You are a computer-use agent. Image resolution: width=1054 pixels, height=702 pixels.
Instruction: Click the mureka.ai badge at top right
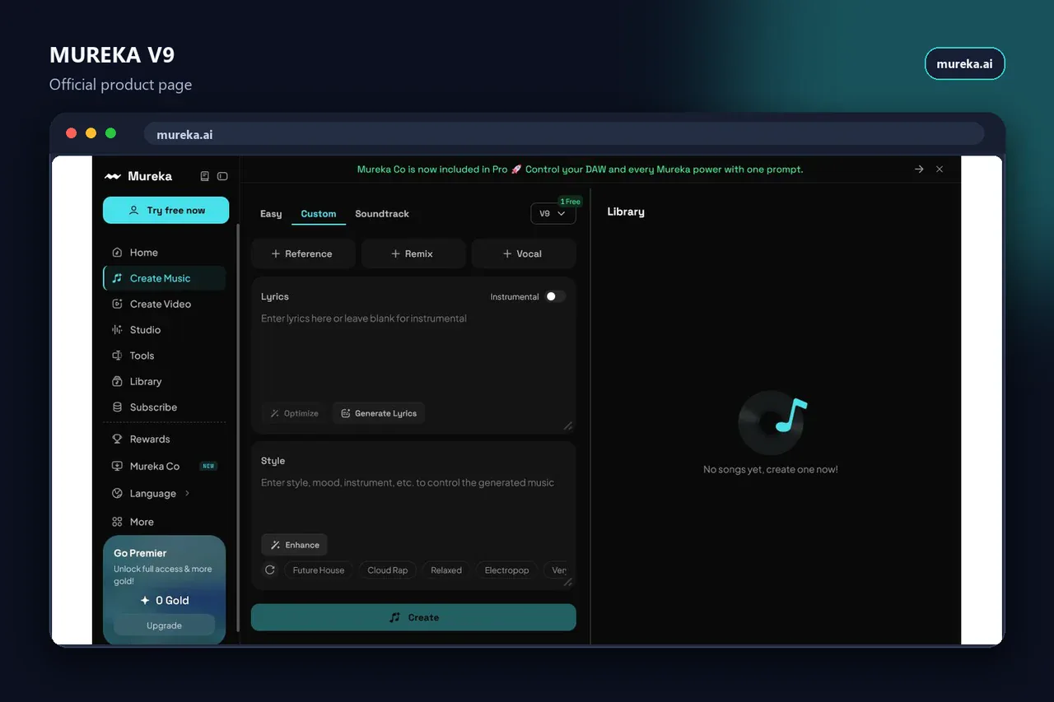pyautogui.click(x=964, y=63)
